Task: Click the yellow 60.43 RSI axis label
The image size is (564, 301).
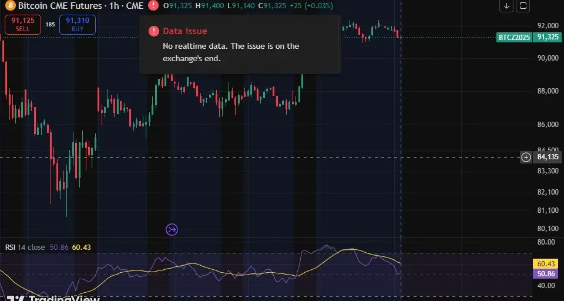Action: click(546, 264)
